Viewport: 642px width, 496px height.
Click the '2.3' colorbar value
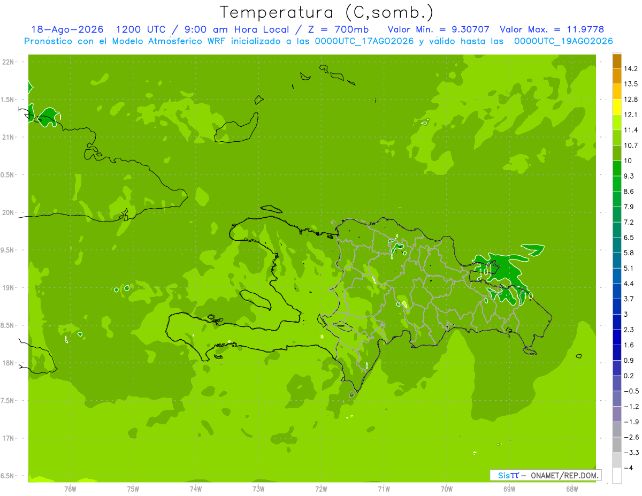pos(629,330)
